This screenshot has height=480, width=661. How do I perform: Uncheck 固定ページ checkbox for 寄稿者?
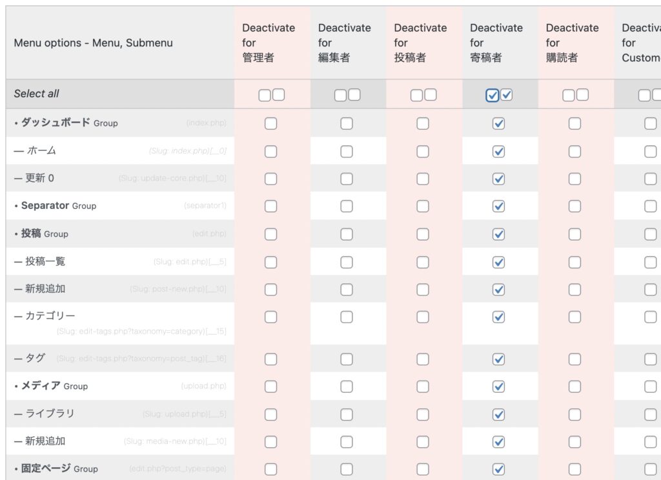coord(498,469)
